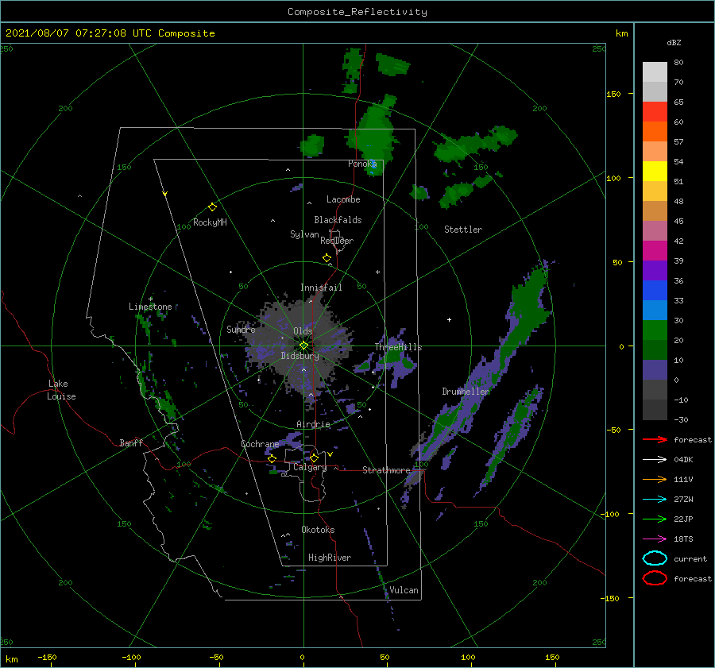The height and width of the screenshot is (668, 715).
Task: Click yellow diamond marker south of RedDeer
Action: pos(327,258)
